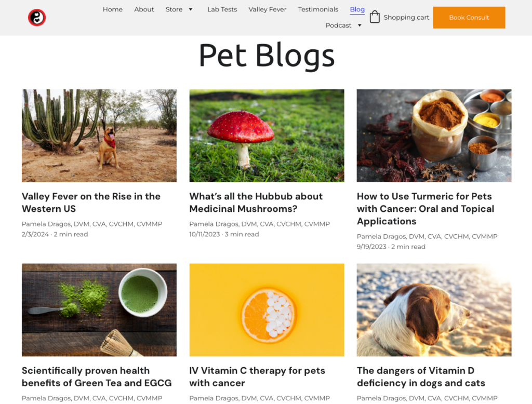Viewport: 532px width, 404px height.
Task: Open the shopping cart bag icon
Action: point(375,17)
